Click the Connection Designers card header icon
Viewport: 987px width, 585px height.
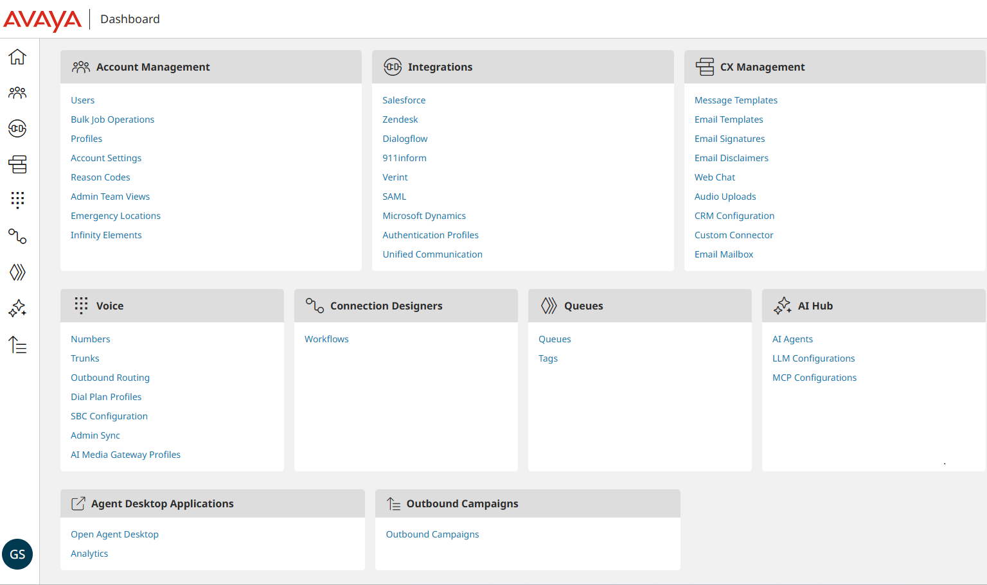(x=315, y=306)
